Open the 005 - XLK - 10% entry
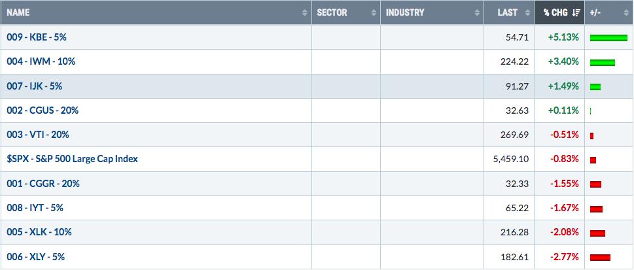This screenshot has width=634, height=270. click(x=39, y=232)
